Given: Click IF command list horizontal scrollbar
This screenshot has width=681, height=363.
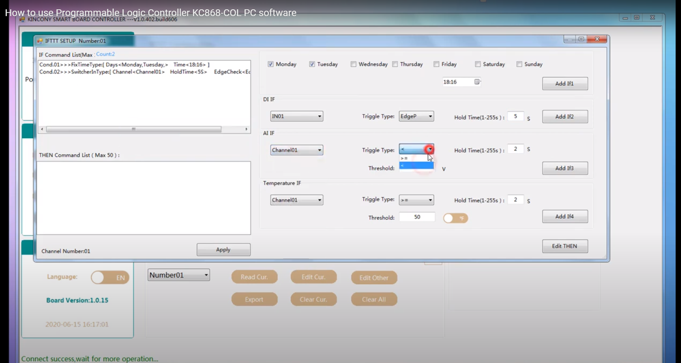Looking at the screenshot, I should point(133,129).
